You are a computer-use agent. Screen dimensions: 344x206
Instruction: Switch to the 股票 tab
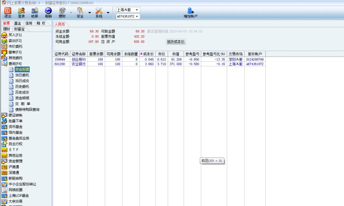[x=6, y=23]
